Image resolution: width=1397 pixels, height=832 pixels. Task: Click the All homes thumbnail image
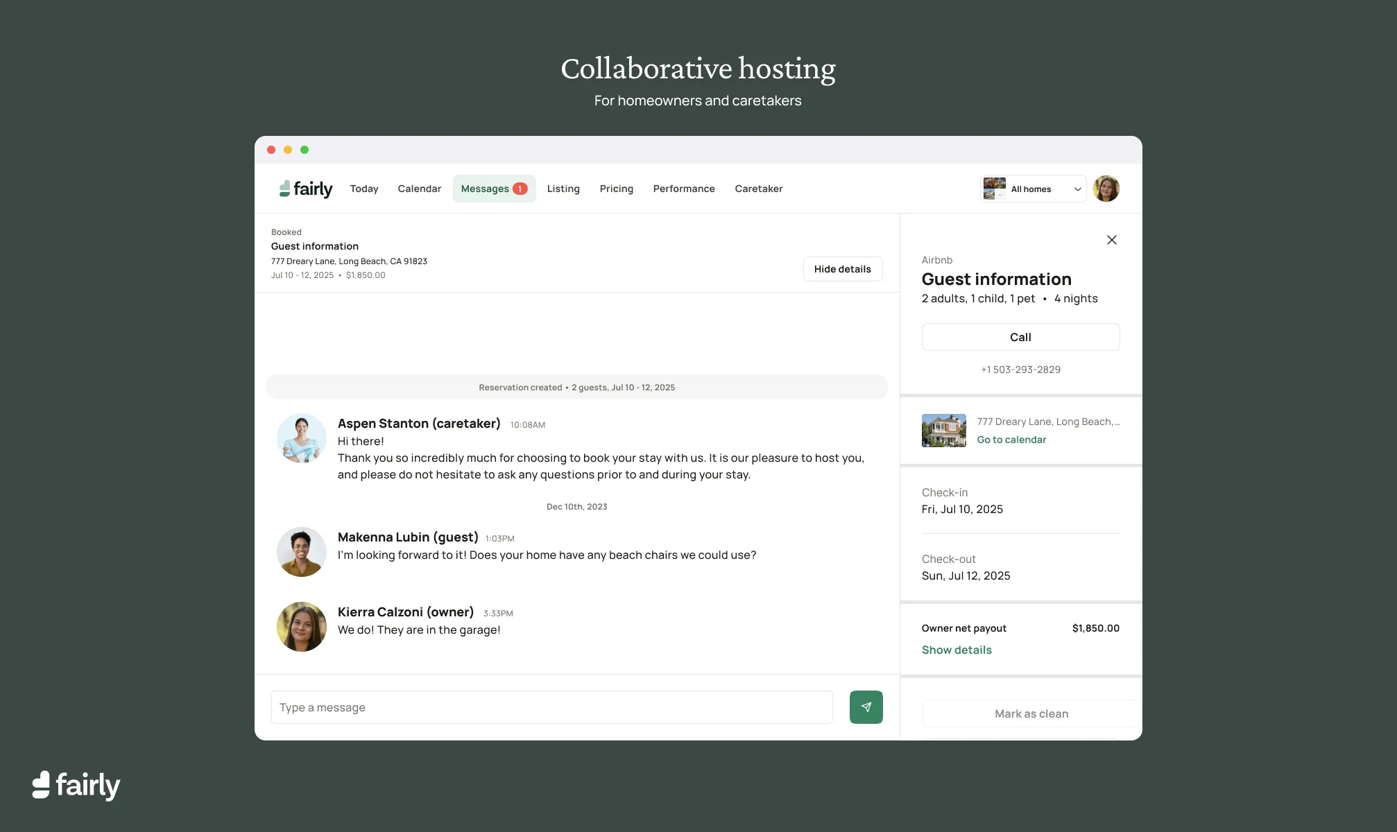pyautogui.click(x=994, y=189)
